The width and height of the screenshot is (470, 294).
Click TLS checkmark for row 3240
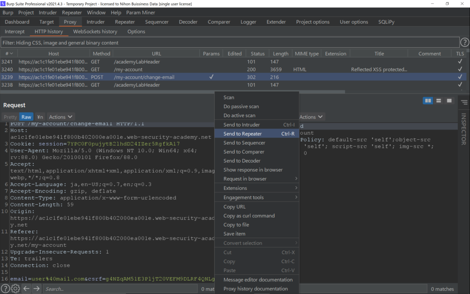[x=460, y=69]
